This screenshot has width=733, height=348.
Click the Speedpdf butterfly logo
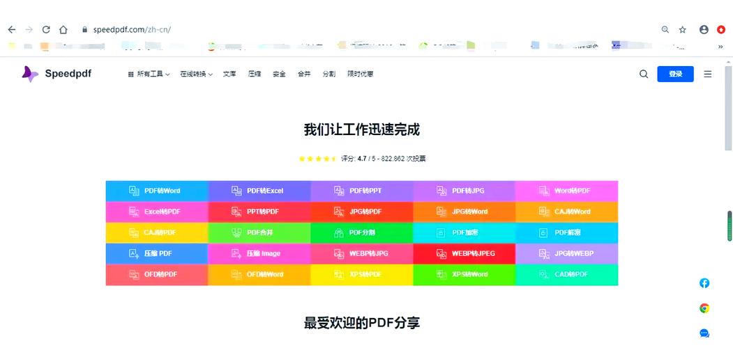point(30,74)
